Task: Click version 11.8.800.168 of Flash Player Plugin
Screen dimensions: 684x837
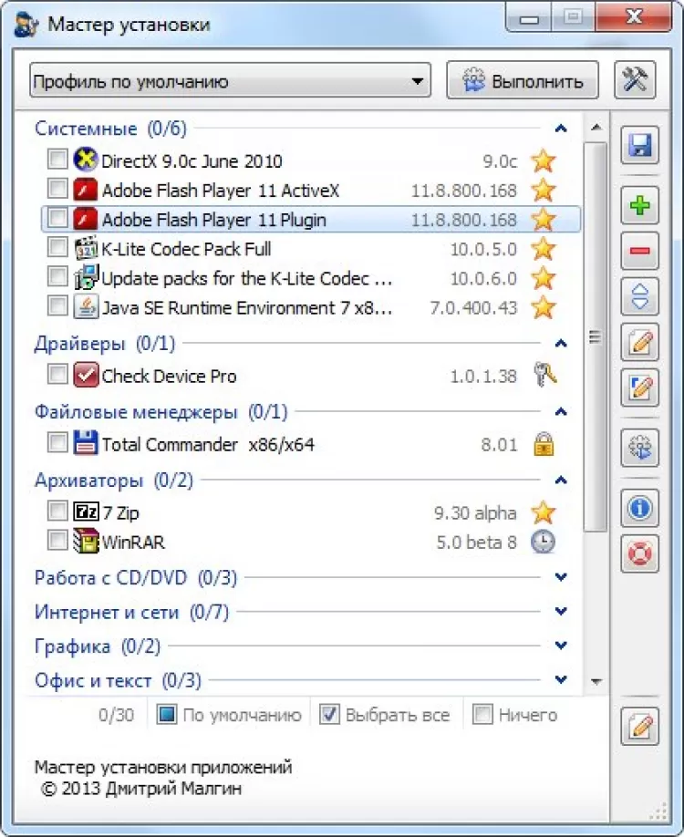Action: (463, 220)
